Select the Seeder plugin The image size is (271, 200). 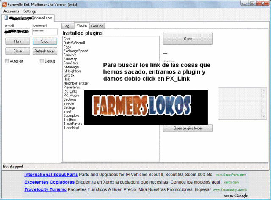click(x=69, y=103)
